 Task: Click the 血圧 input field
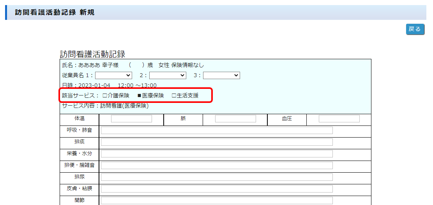coord(339,119)
